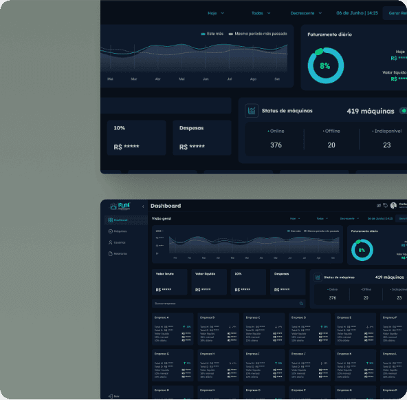The image size is (407, 400).
Task: Click the Sair logout item in the sidebar
Action: coord(114,397)
